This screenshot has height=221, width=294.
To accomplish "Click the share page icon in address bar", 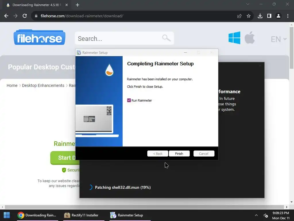I will point(239,16).
